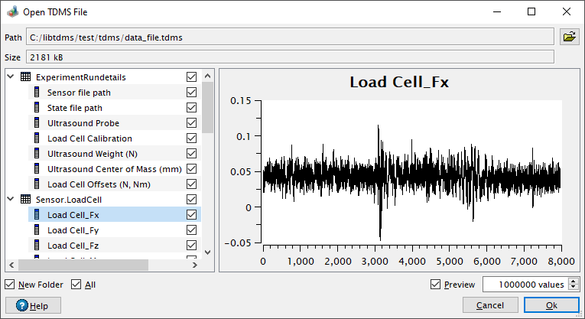Viewport: 585px width, 319px height.
Task: Click the horizontal scrollbar of the channel tree
Action: [83, 265]
